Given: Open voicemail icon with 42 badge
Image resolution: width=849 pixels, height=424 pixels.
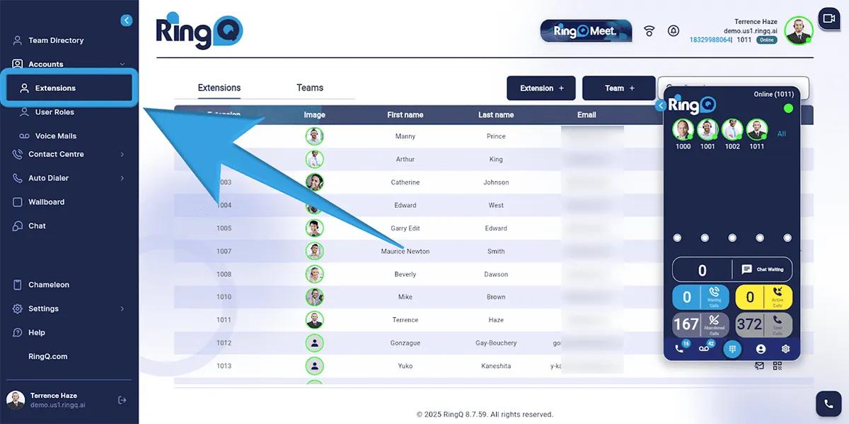Looking at the screenshot, I should pyautogui.click(x=705, y=348).
